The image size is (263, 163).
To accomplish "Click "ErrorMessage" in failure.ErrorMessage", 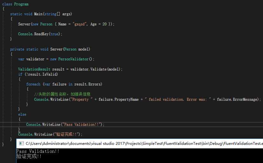I will (245, 99).
